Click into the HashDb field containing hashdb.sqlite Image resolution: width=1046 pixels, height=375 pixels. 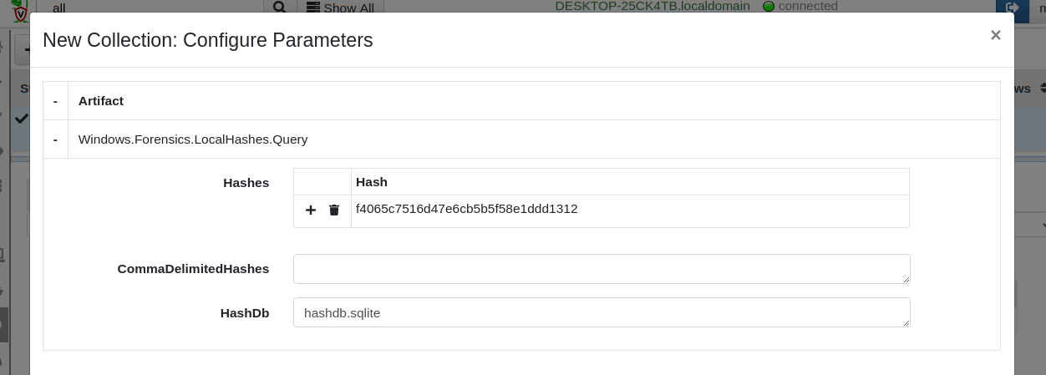(x=601, y=312)
